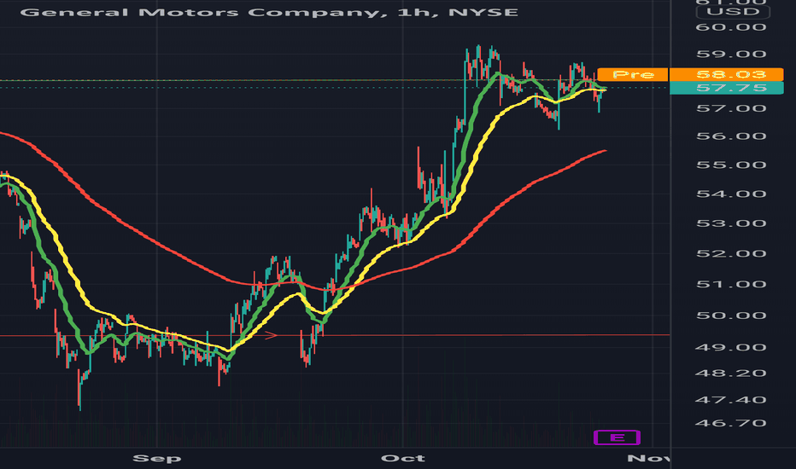Click the Nov label on time axis
796x469 pixels.
click(649, 459)
